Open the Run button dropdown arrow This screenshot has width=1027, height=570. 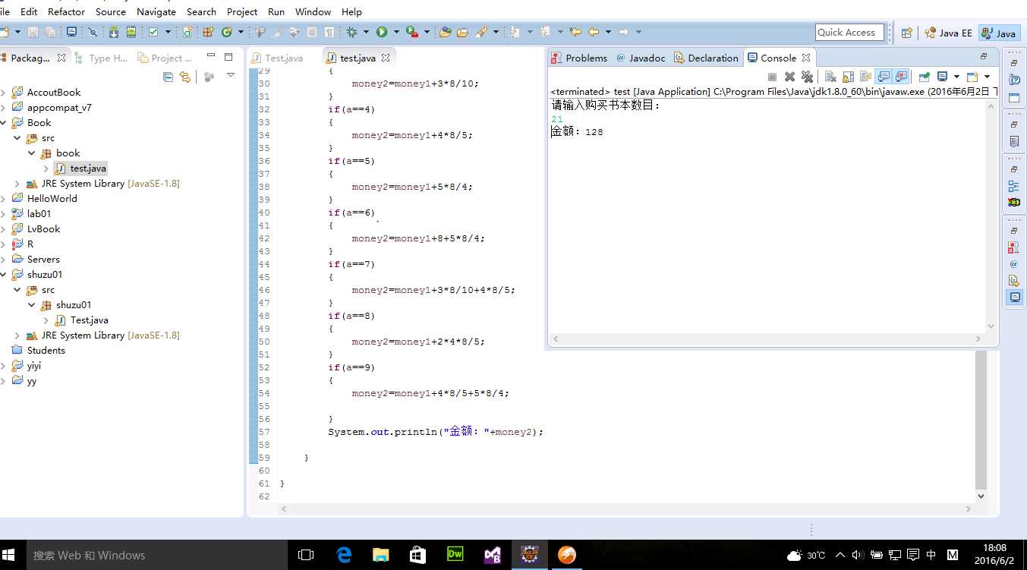[396, 32]
